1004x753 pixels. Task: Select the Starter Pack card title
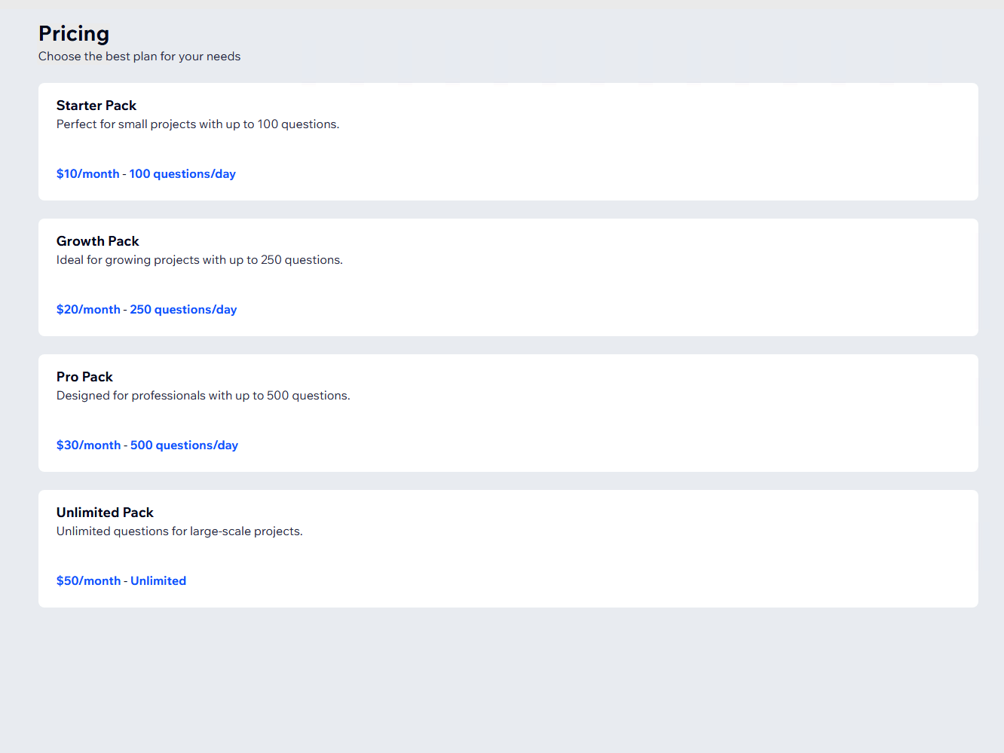point(96,106)
